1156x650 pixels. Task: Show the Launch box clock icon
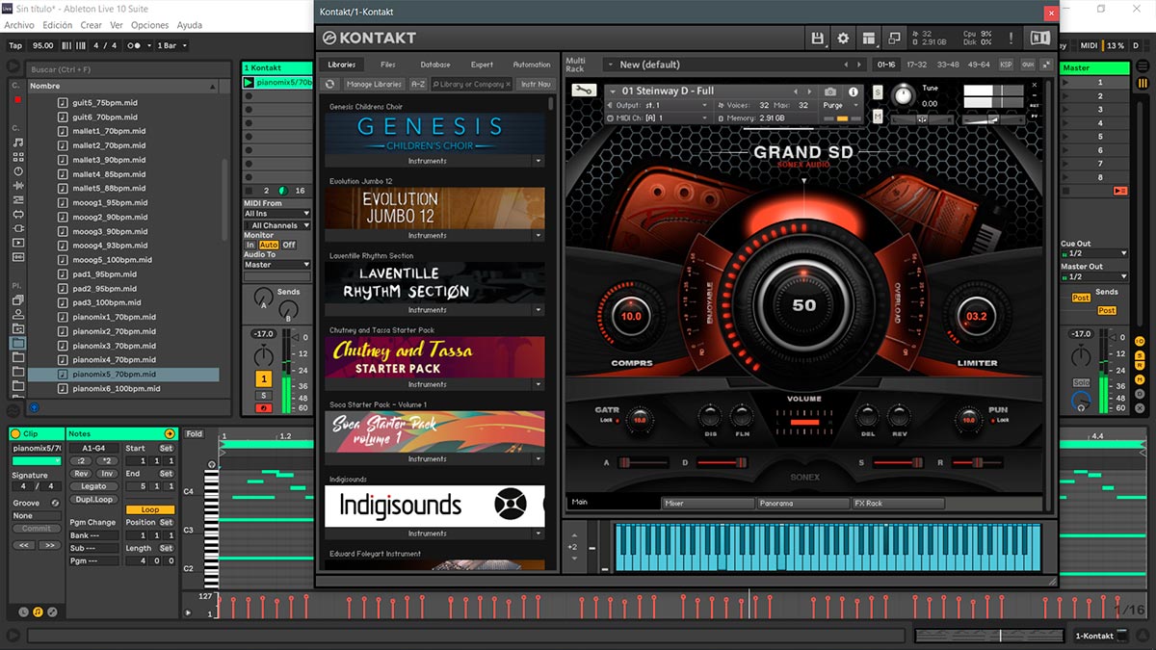click(23, 611)
